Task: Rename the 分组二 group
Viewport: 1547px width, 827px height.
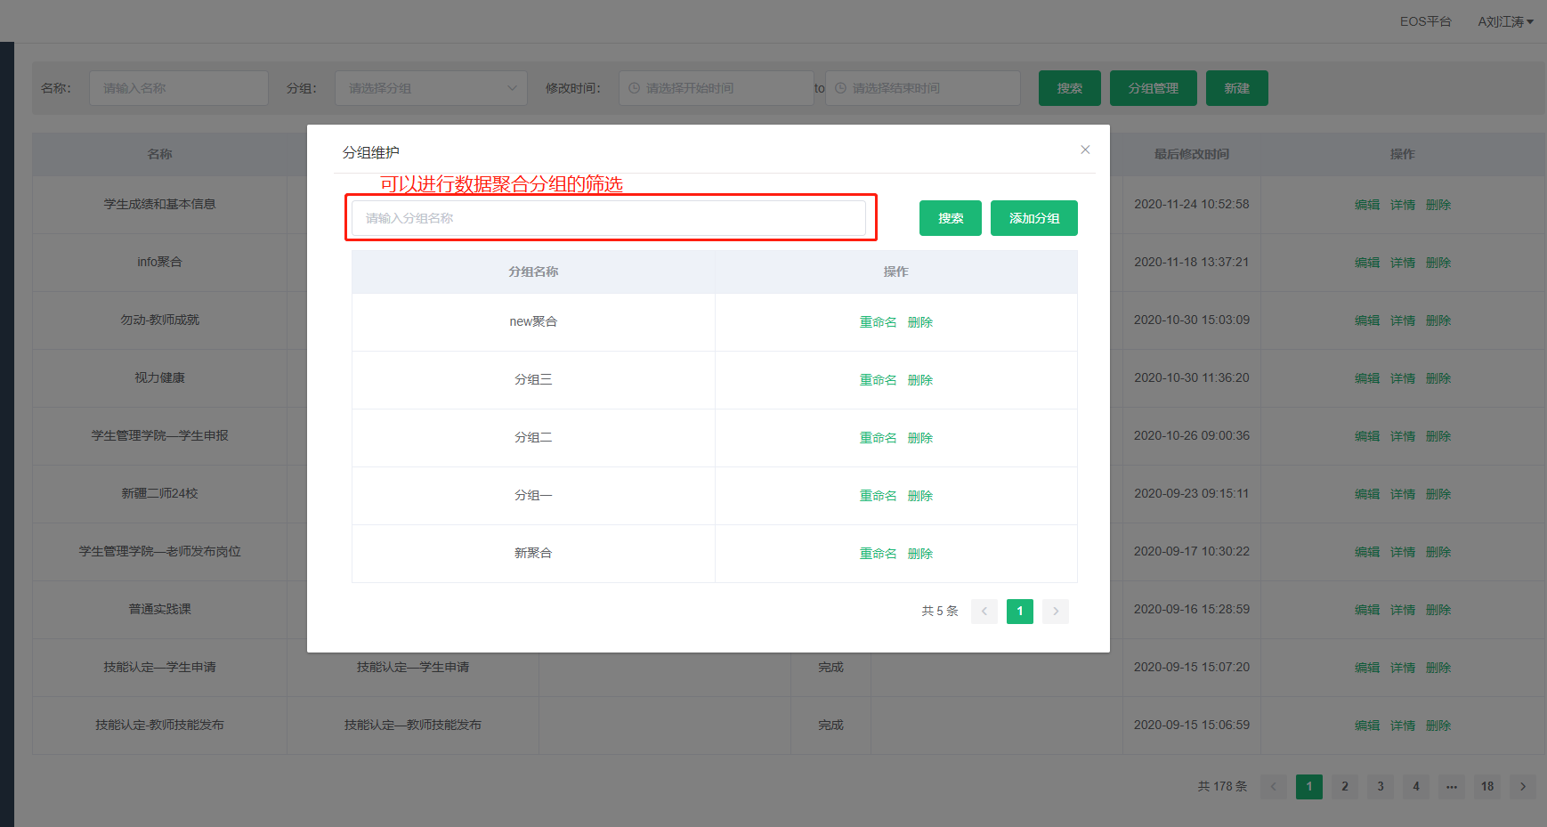Action: pos(878,438)
